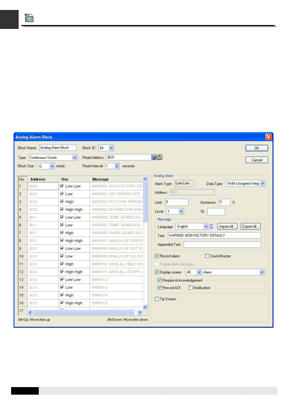Toggle Use checkbox for row 10 Low

click(62, 256)
